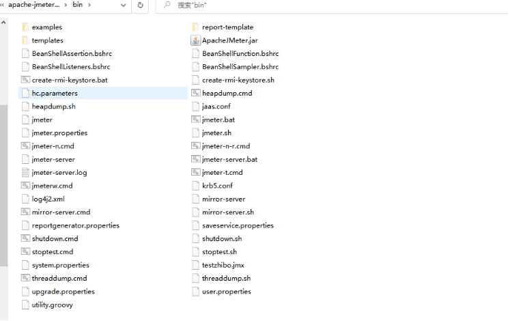Click the jmeter-n-r.cmd file icon
Screen dimensions: 510x321
click(195, 146)
